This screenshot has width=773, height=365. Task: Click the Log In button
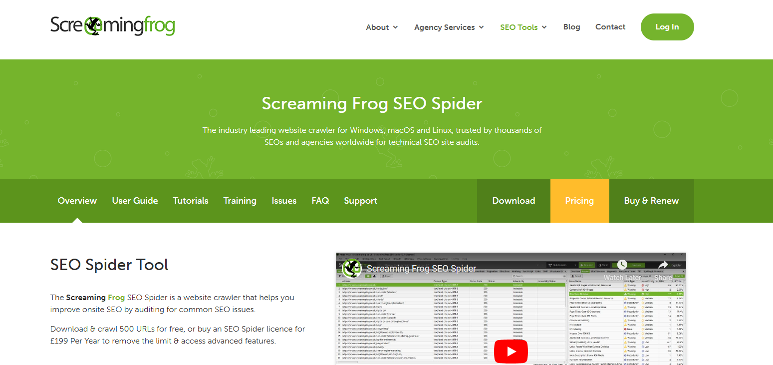[x=667, y=27]
